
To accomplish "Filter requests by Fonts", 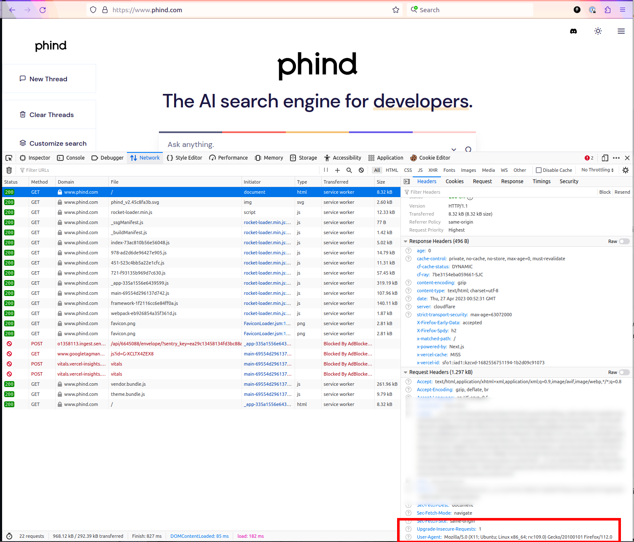I will pos(449,170).
